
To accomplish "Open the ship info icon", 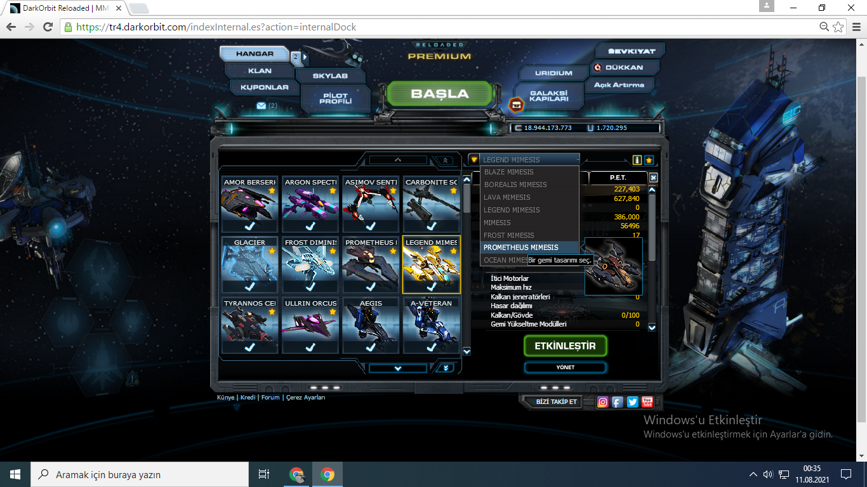I will (637, 160).
